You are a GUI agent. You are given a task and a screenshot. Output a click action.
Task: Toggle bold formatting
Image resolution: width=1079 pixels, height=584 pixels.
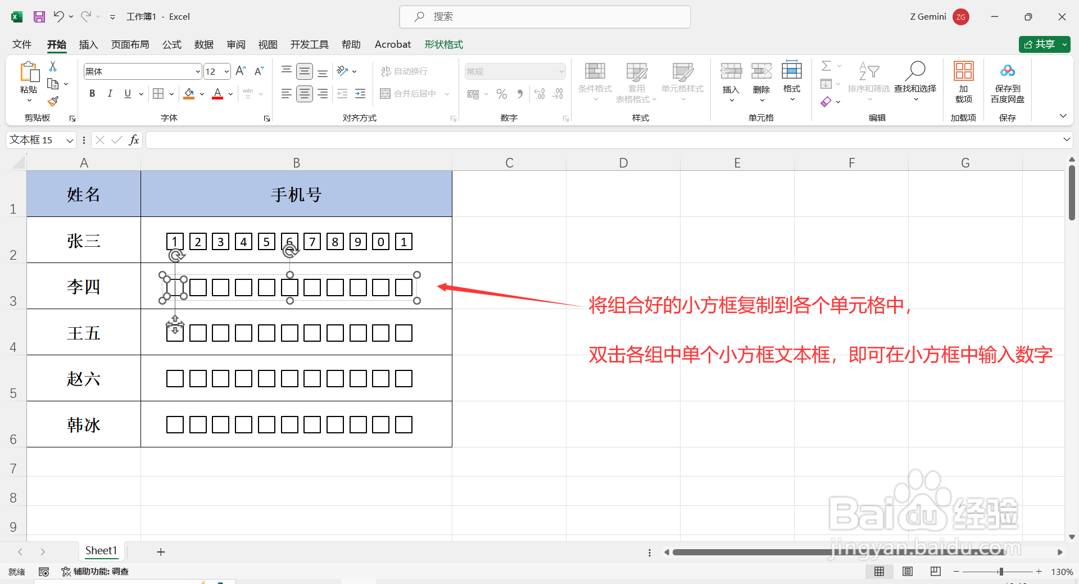[92, 93]
